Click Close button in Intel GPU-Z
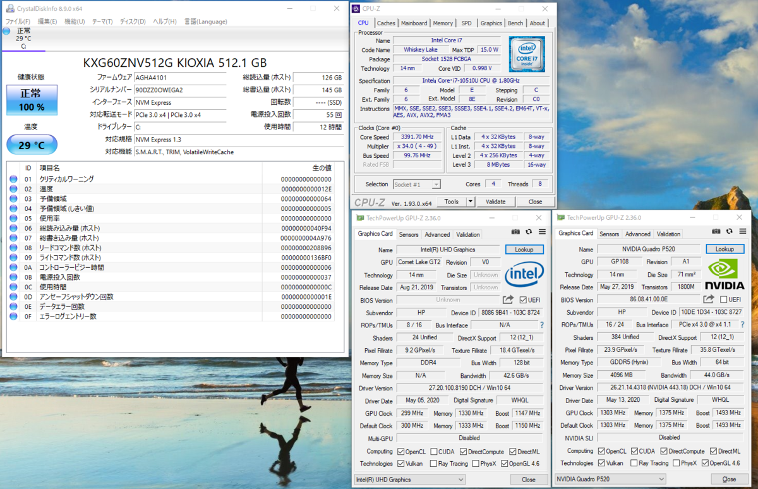 click(529, 480)
